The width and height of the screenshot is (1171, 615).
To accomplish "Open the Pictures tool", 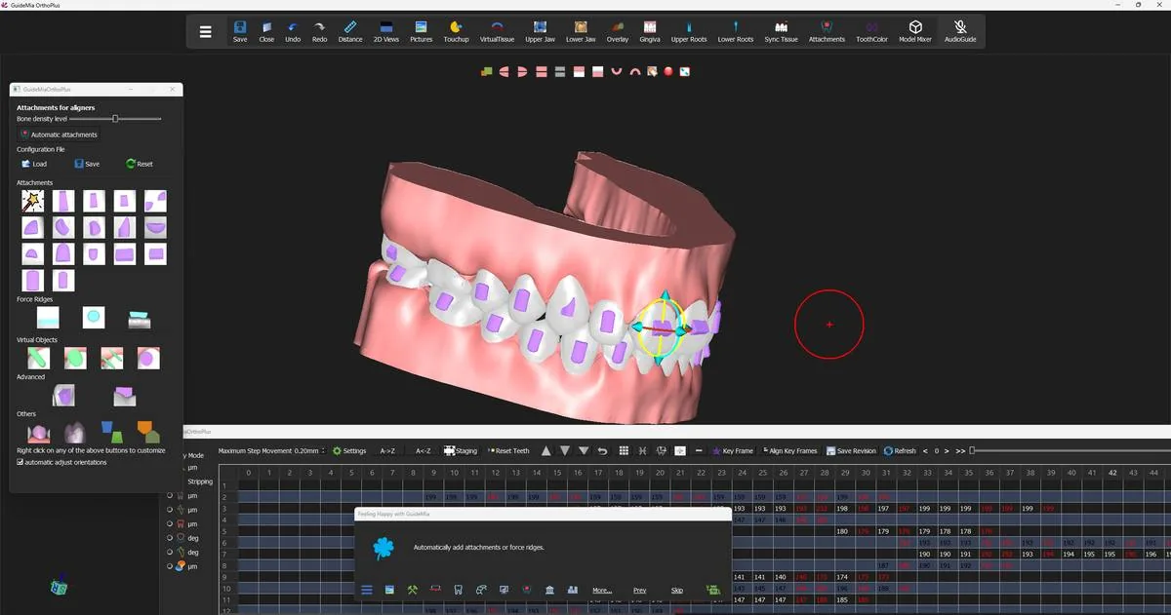I will [x=421, y=31].
